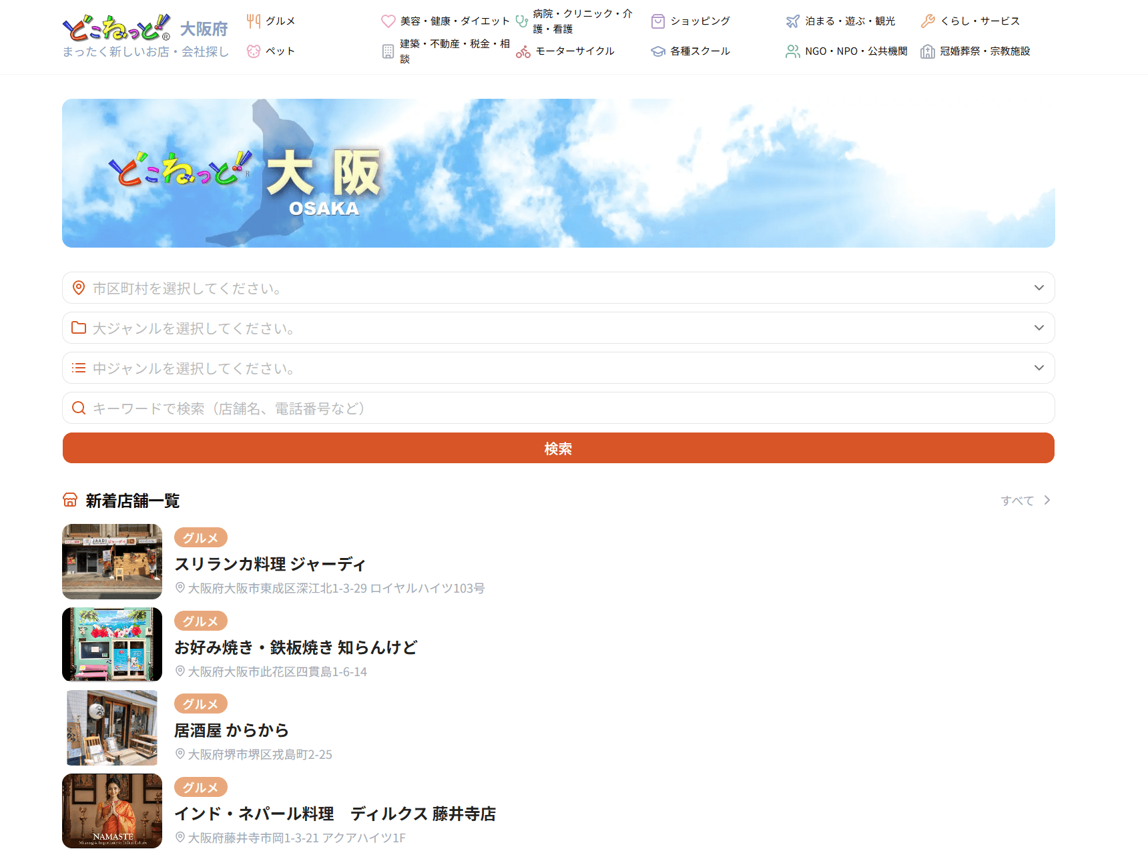Open the NGO・NPO・公共機関 menu item
The image size is (1148, 855).
click(x=856, y=51)
